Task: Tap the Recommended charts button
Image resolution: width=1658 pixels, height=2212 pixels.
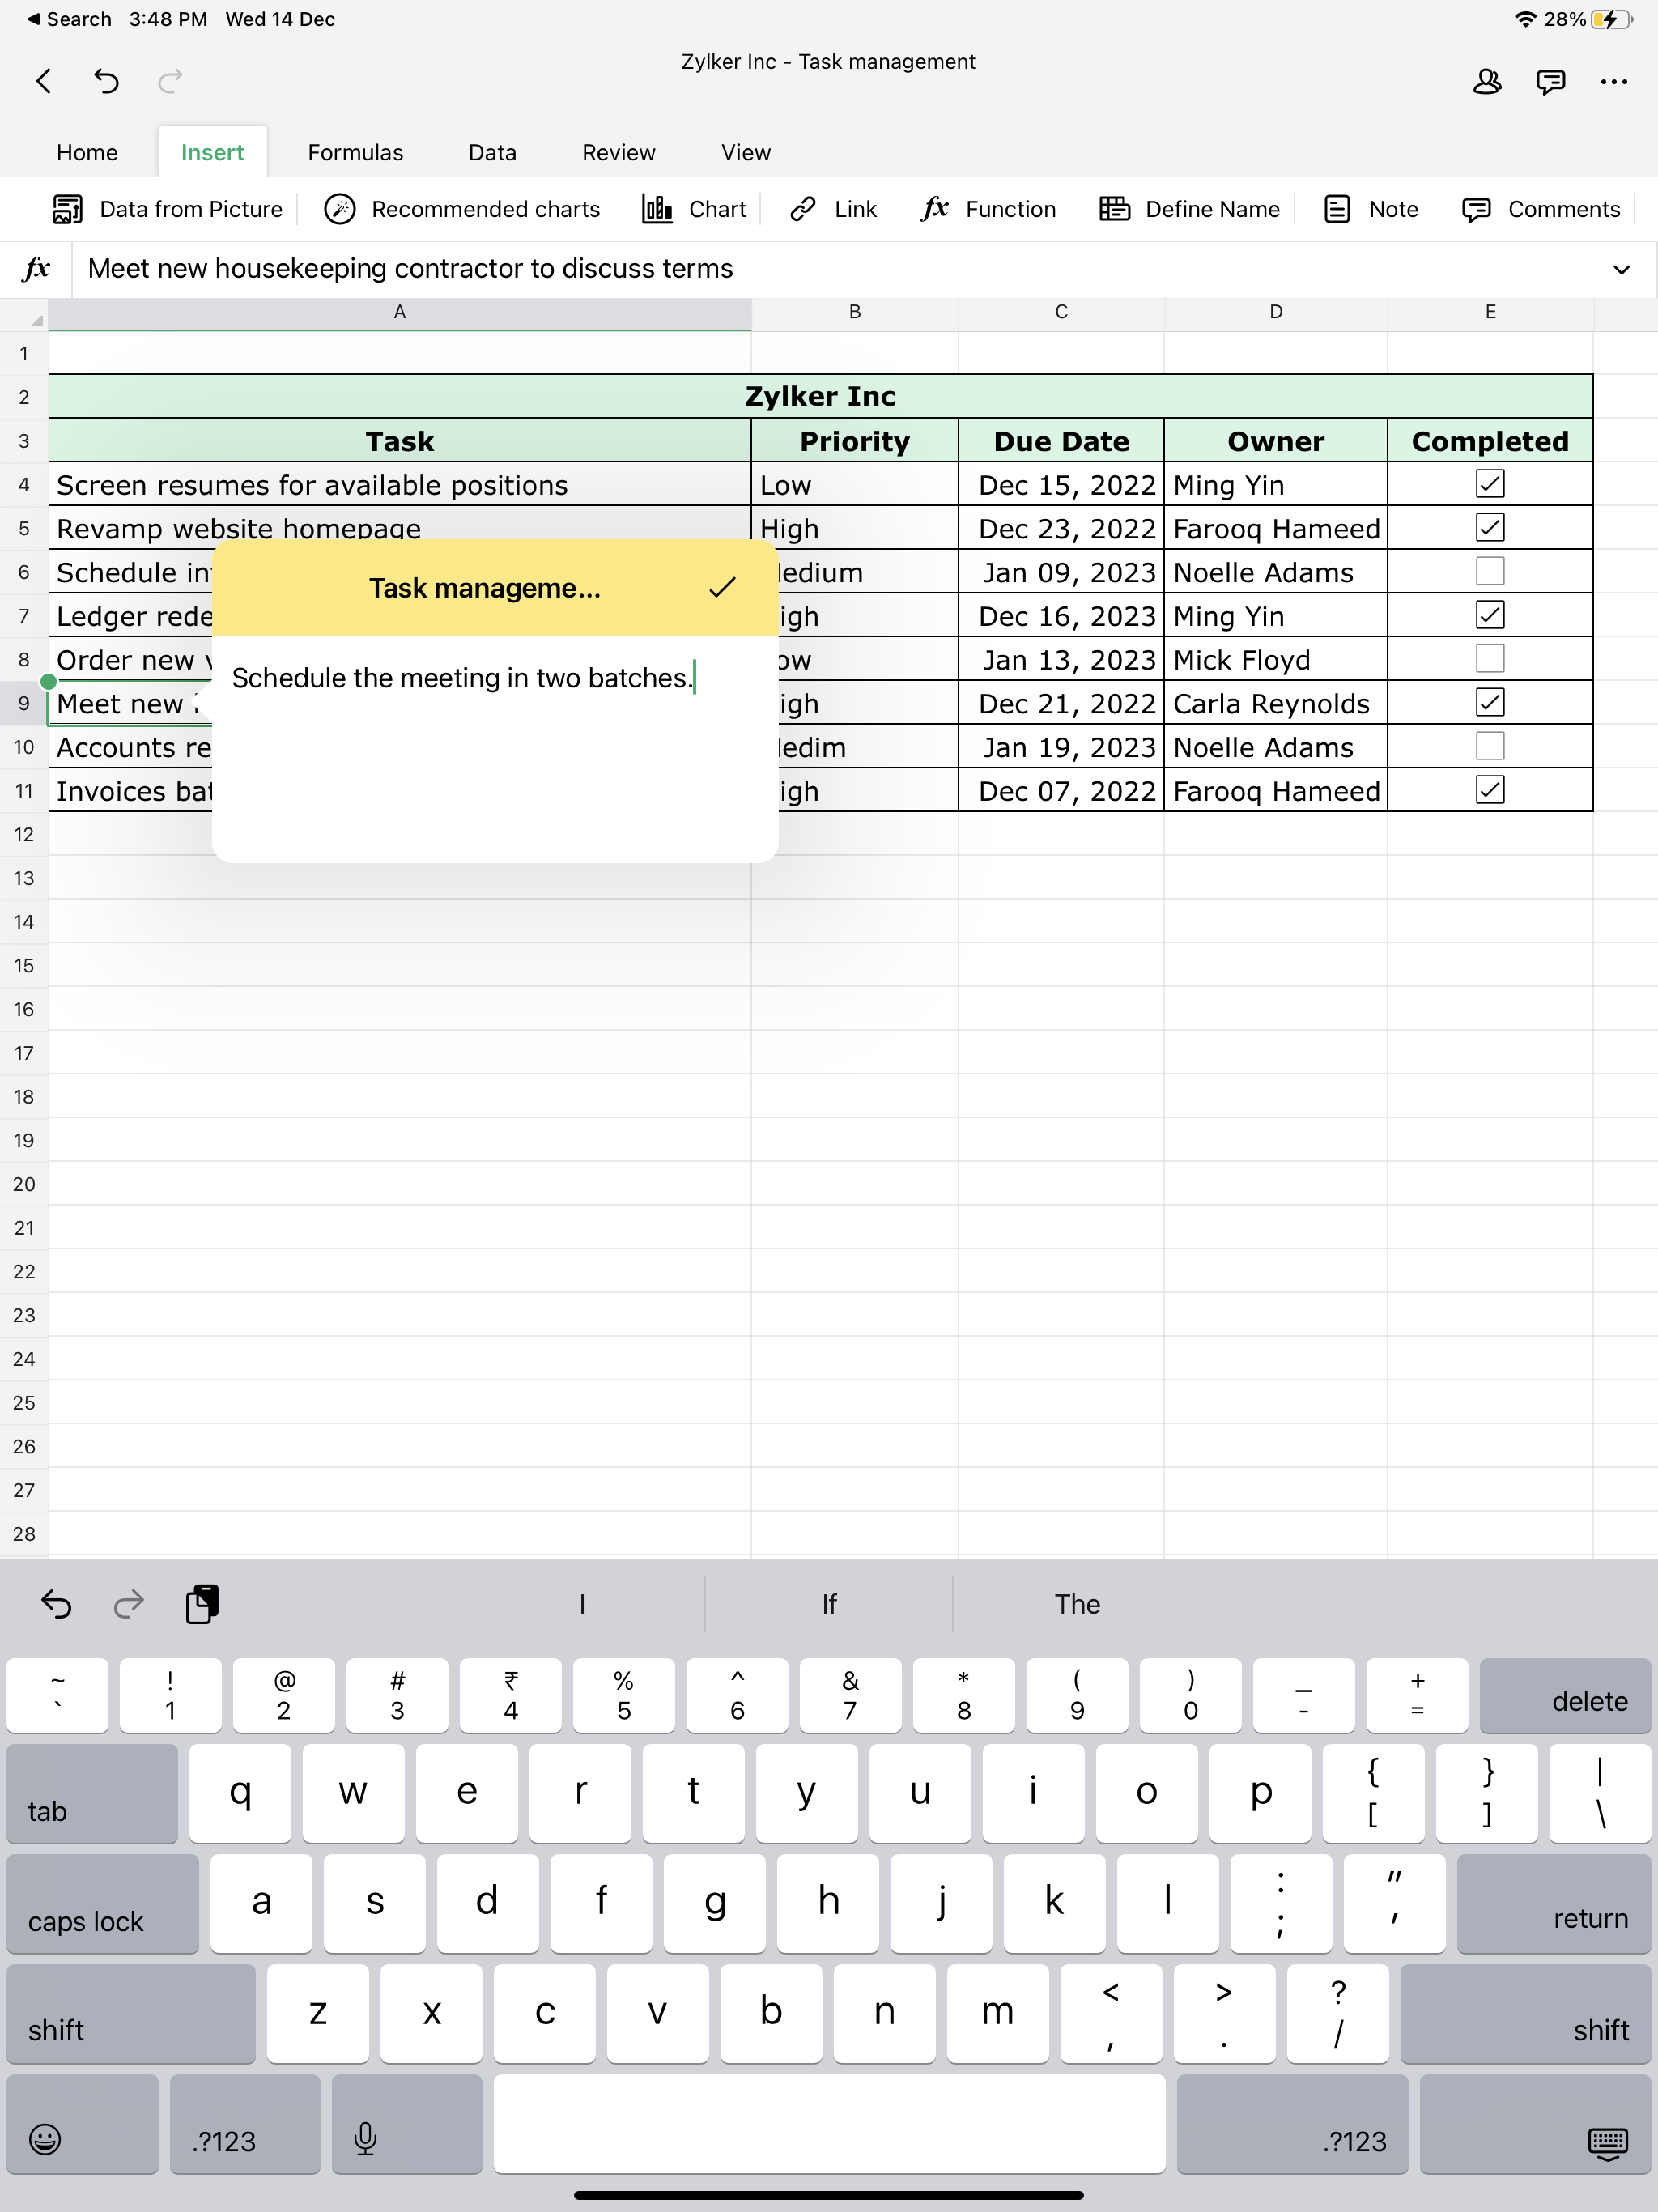Action: click(x=462, y=209)
